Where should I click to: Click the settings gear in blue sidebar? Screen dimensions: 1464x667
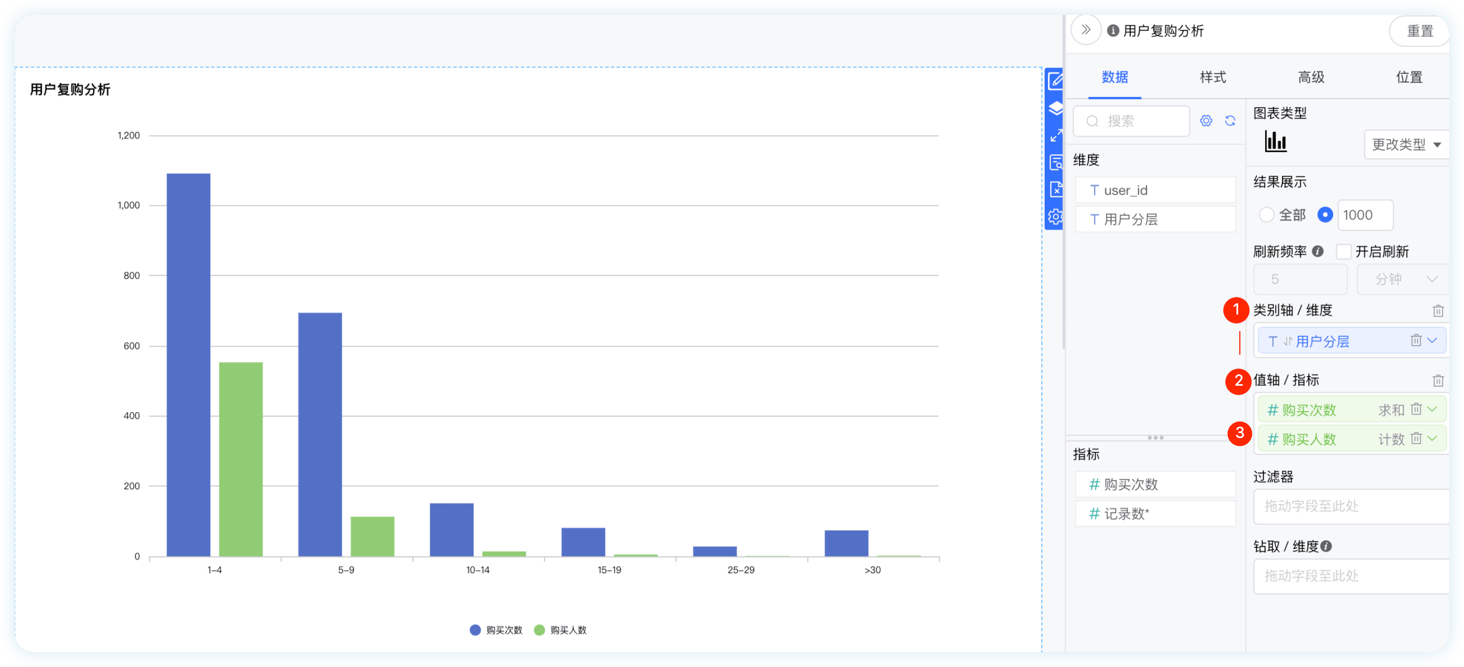(x=1055, y=217)
